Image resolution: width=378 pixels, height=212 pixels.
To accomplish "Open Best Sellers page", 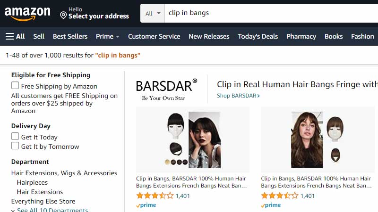I will tap(70, 36).
